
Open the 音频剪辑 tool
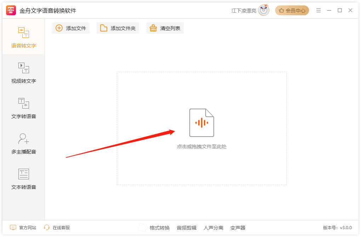[x=187, y=227]
